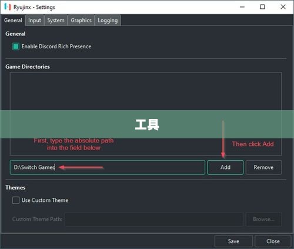Click the Ryujinx - Settings title text
294x249 pixels.
click(34, 7)
